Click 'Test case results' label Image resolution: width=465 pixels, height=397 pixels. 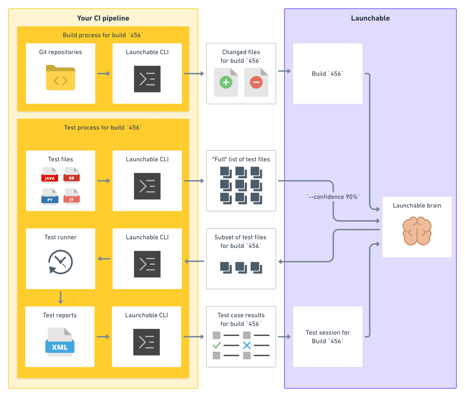[x=241, y=315]
